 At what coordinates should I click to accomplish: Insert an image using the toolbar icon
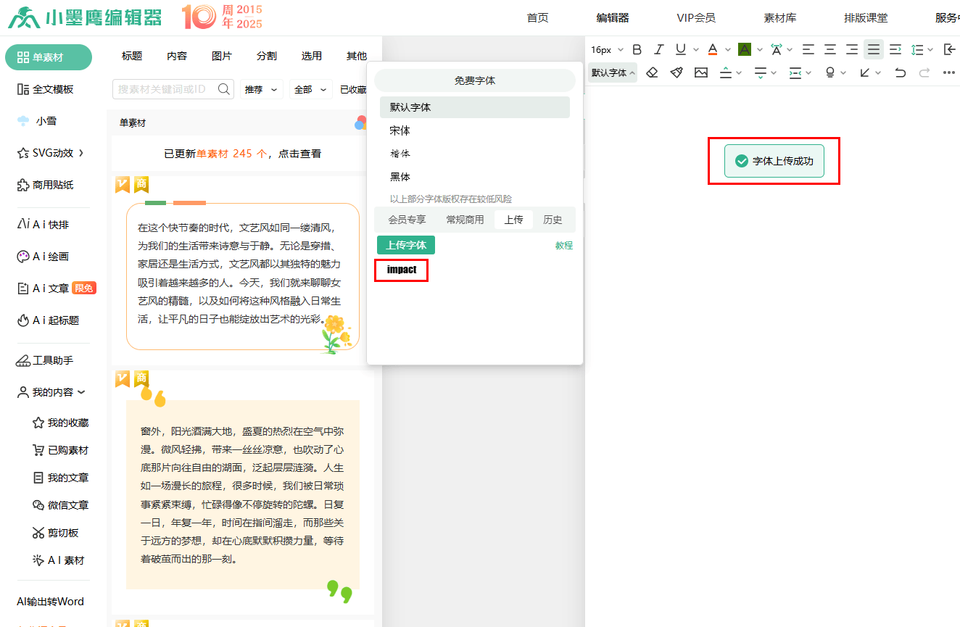tap(700, 72)
